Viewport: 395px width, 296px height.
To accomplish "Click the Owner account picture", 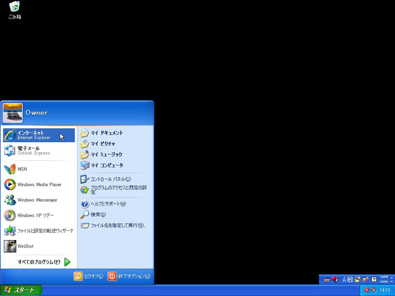I will point(13,113).
